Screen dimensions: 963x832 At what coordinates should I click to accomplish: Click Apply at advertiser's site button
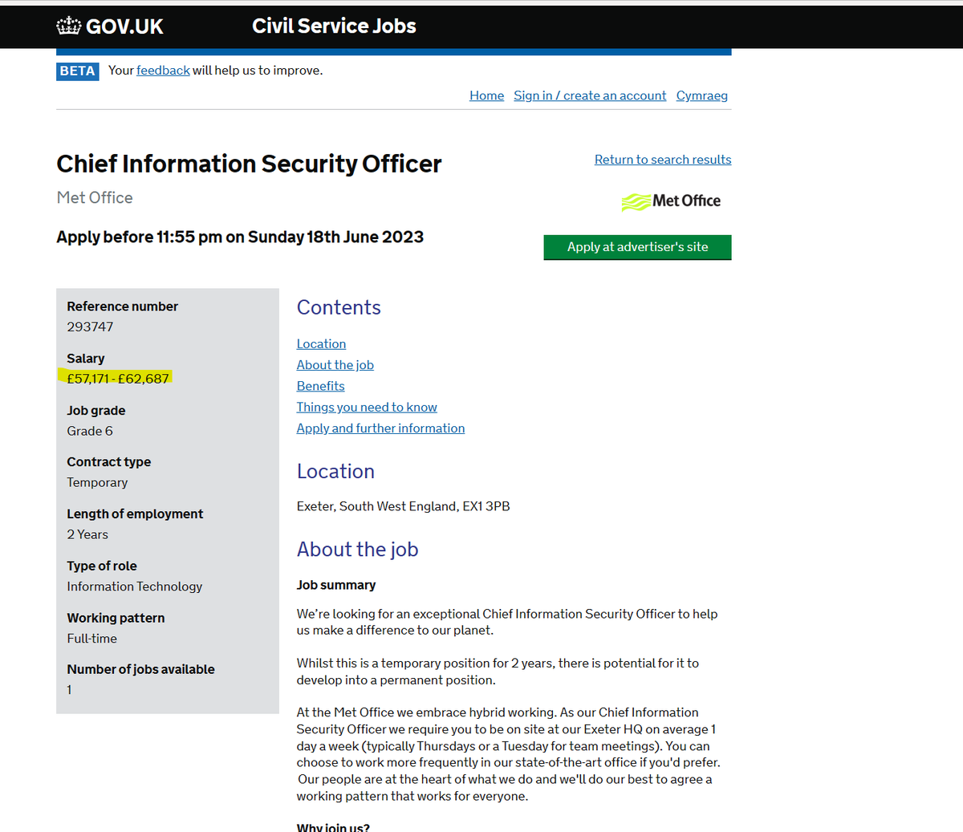point(638,247)
